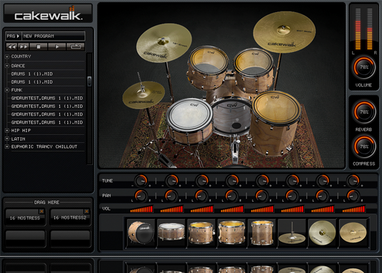Expand the HIP HIP folder
Viewport: 382px width, 273px height.
(7, 131)
